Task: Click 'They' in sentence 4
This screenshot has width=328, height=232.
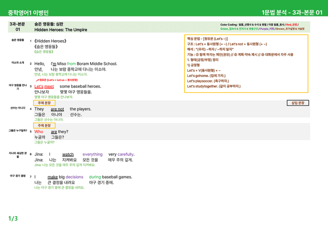Action: click(x=39, y=109)
